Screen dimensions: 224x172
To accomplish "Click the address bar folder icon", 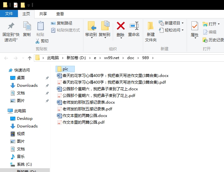I will (x=38, y=58).
